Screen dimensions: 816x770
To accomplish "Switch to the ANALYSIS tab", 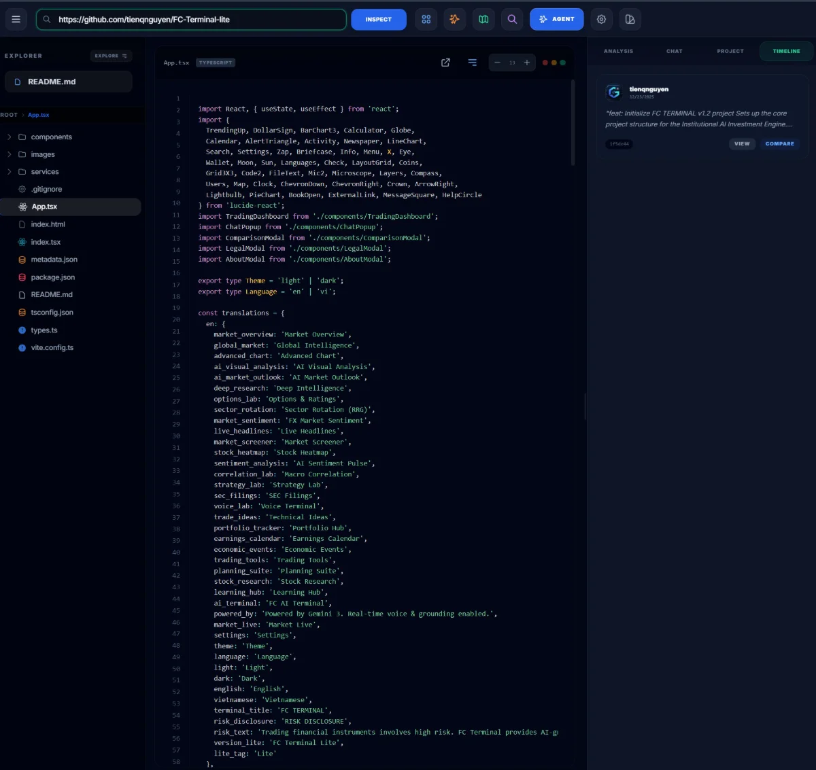I will (618, 51).
